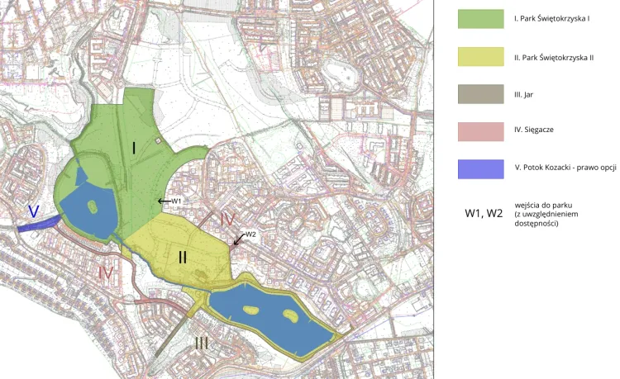Click legend text 'IV. Sięgacze'
620x379 pixels.
(x=534, y=130)
